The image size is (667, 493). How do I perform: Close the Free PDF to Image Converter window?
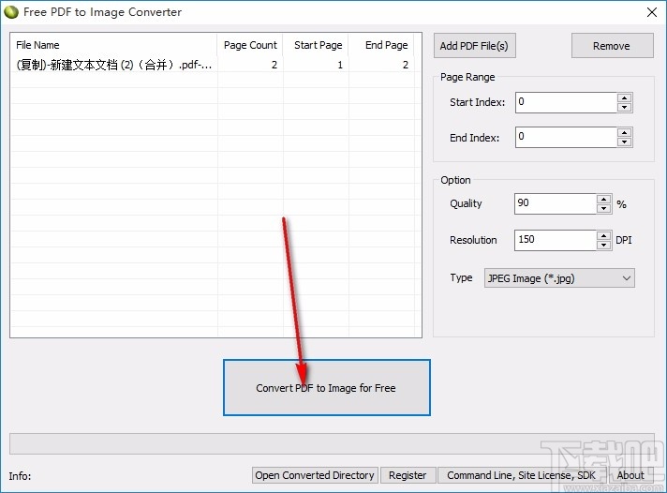click(x=651, y=12)
